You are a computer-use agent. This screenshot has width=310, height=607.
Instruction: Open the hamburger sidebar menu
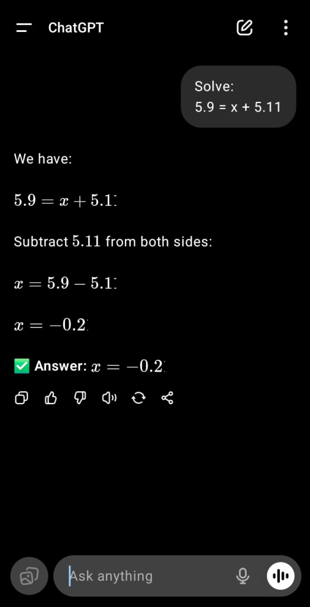[24, 28]
